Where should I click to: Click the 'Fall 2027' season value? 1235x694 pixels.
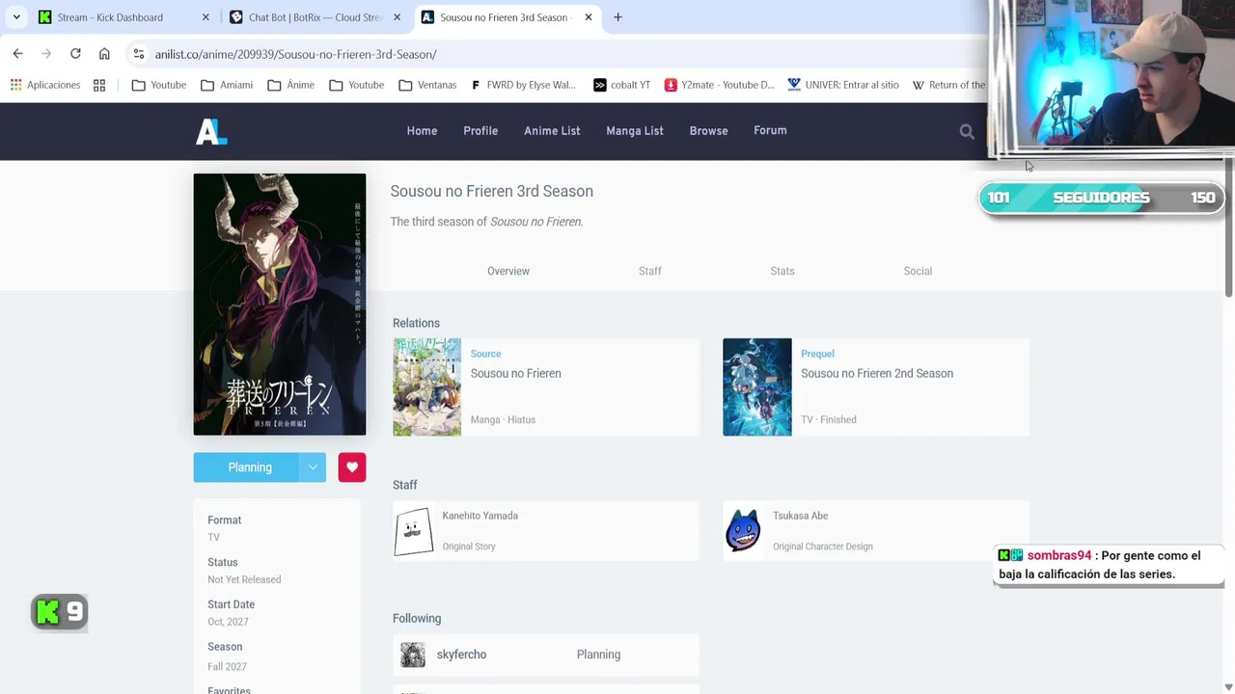pos(227,666)
